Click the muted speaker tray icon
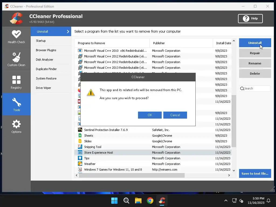This screenshot has width=276, height=207. 241,201
